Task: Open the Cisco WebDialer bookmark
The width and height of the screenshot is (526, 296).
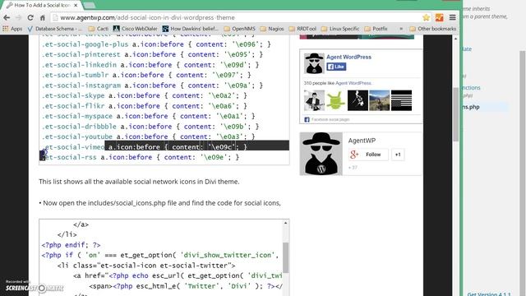Action: click(x=135, y=29)
